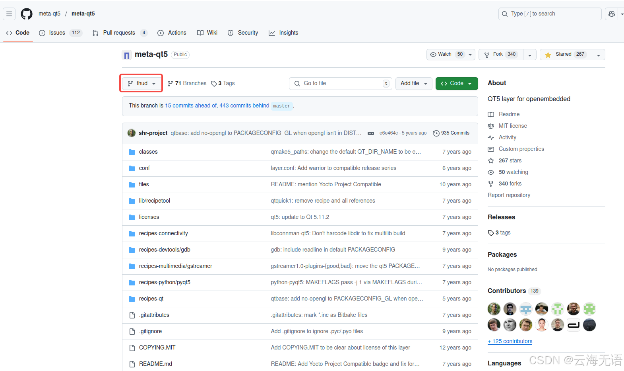
Task: Open the files folder
Action: pos(144,184)
